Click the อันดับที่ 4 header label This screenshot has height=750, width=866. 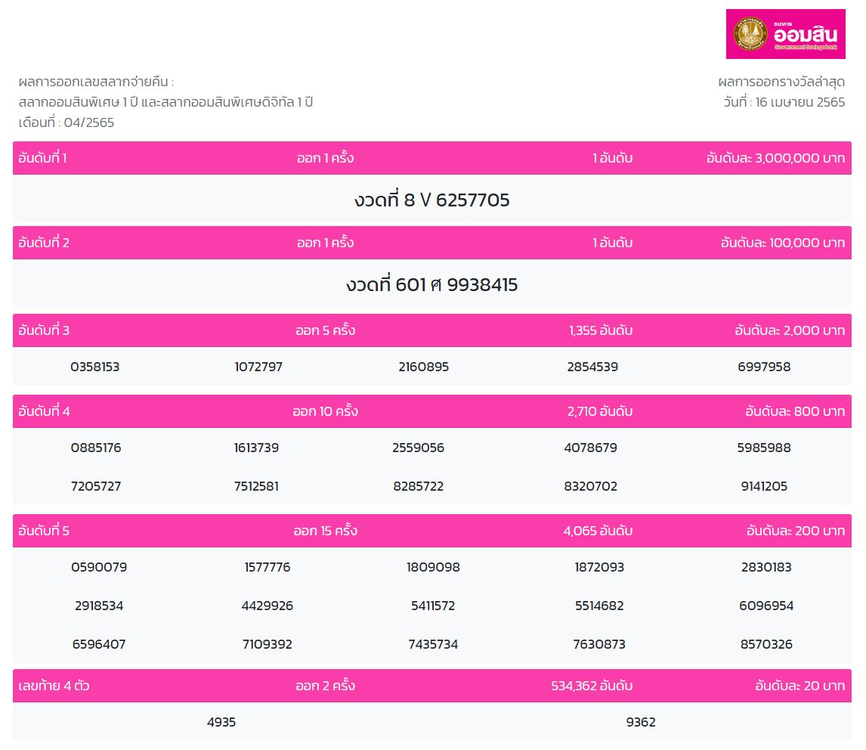click(x=44, y=411)
